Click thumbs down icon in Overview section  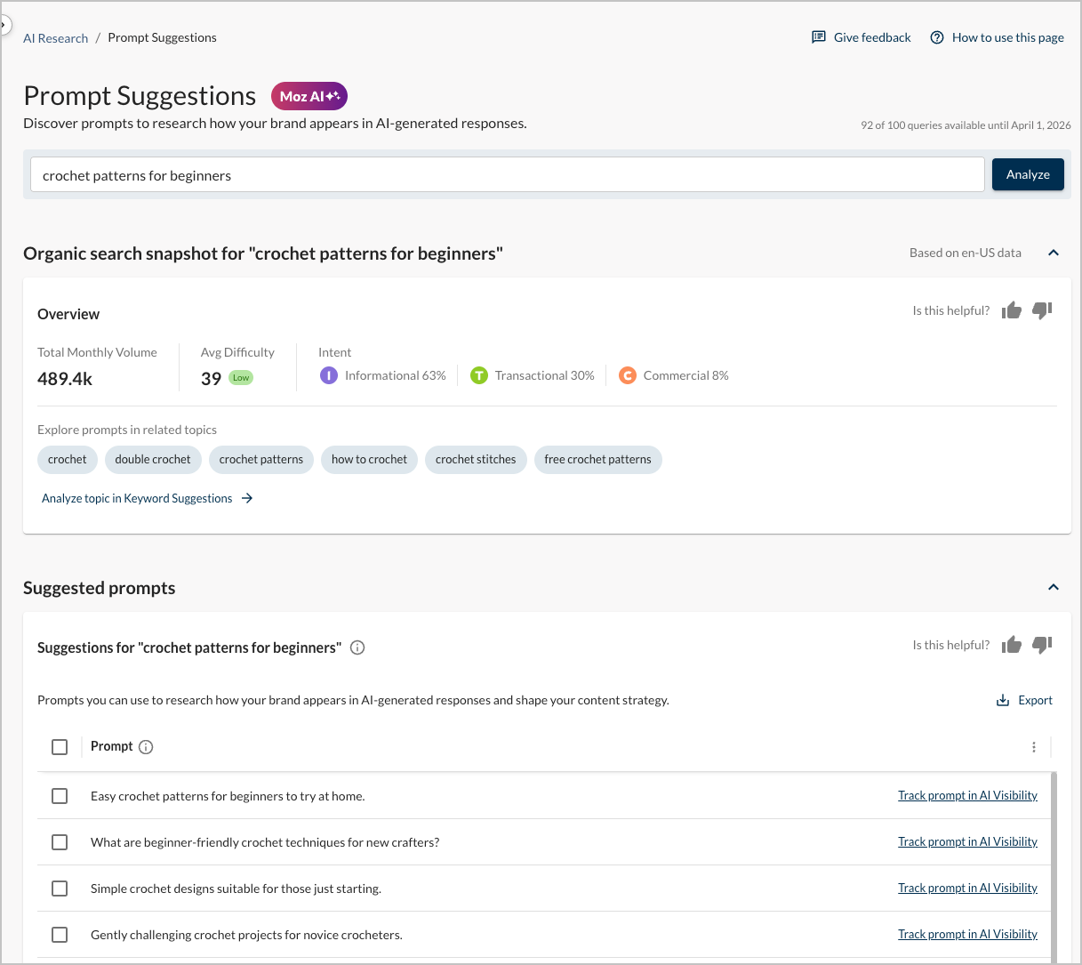pos(1042,310)
